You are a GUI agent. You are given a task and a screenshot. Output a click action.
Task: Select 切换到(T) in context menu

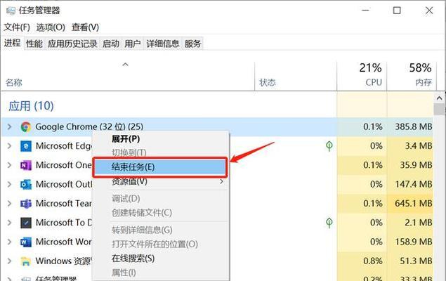(129, 152)
